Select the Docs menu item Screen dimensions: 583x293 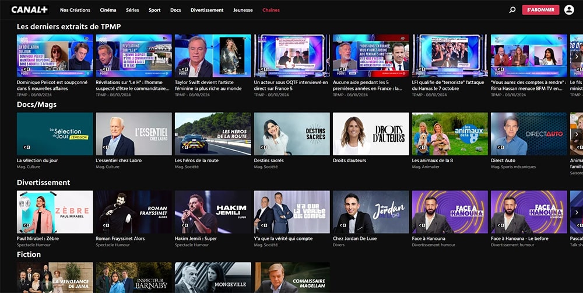[175, 10]
